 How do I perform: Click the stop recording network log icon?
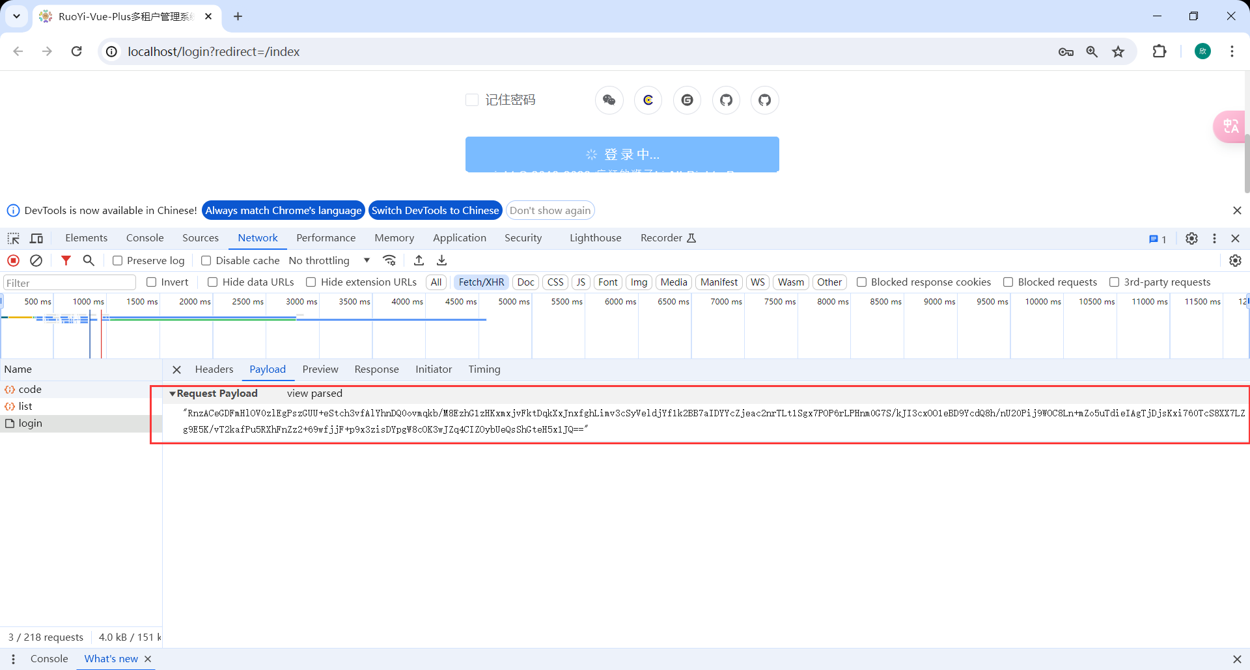(x=13, y=260)
